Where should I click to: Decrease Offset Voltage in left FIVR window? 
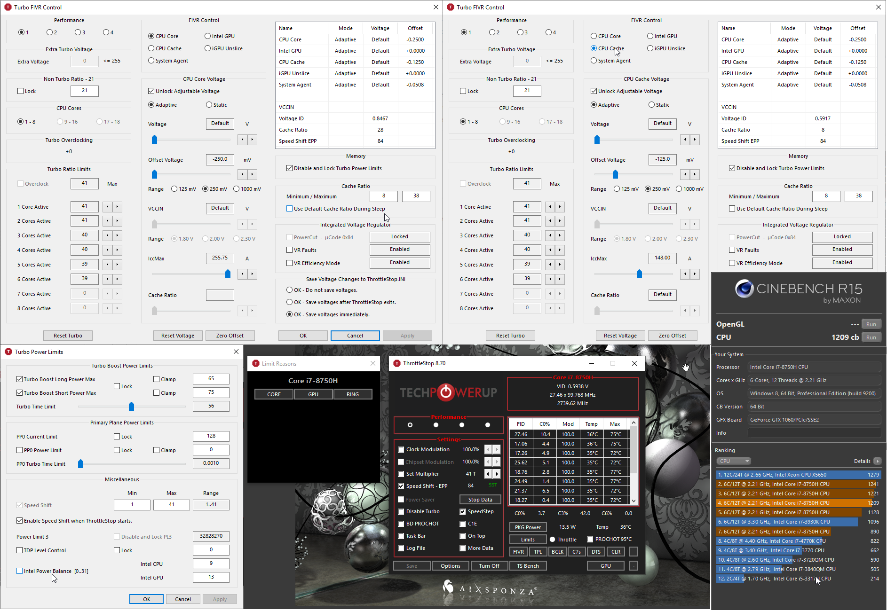(x=242, y=174)
